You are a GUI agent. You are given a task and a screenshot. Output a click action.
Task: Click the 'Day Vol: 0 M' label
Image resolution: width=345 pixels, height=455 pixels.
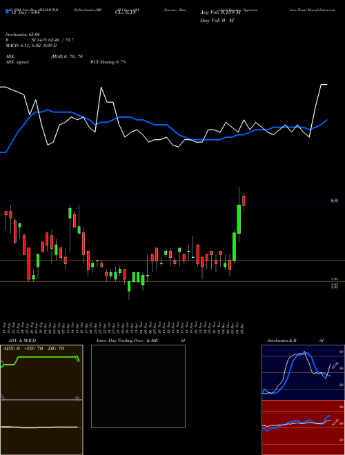tap(217, 21)
